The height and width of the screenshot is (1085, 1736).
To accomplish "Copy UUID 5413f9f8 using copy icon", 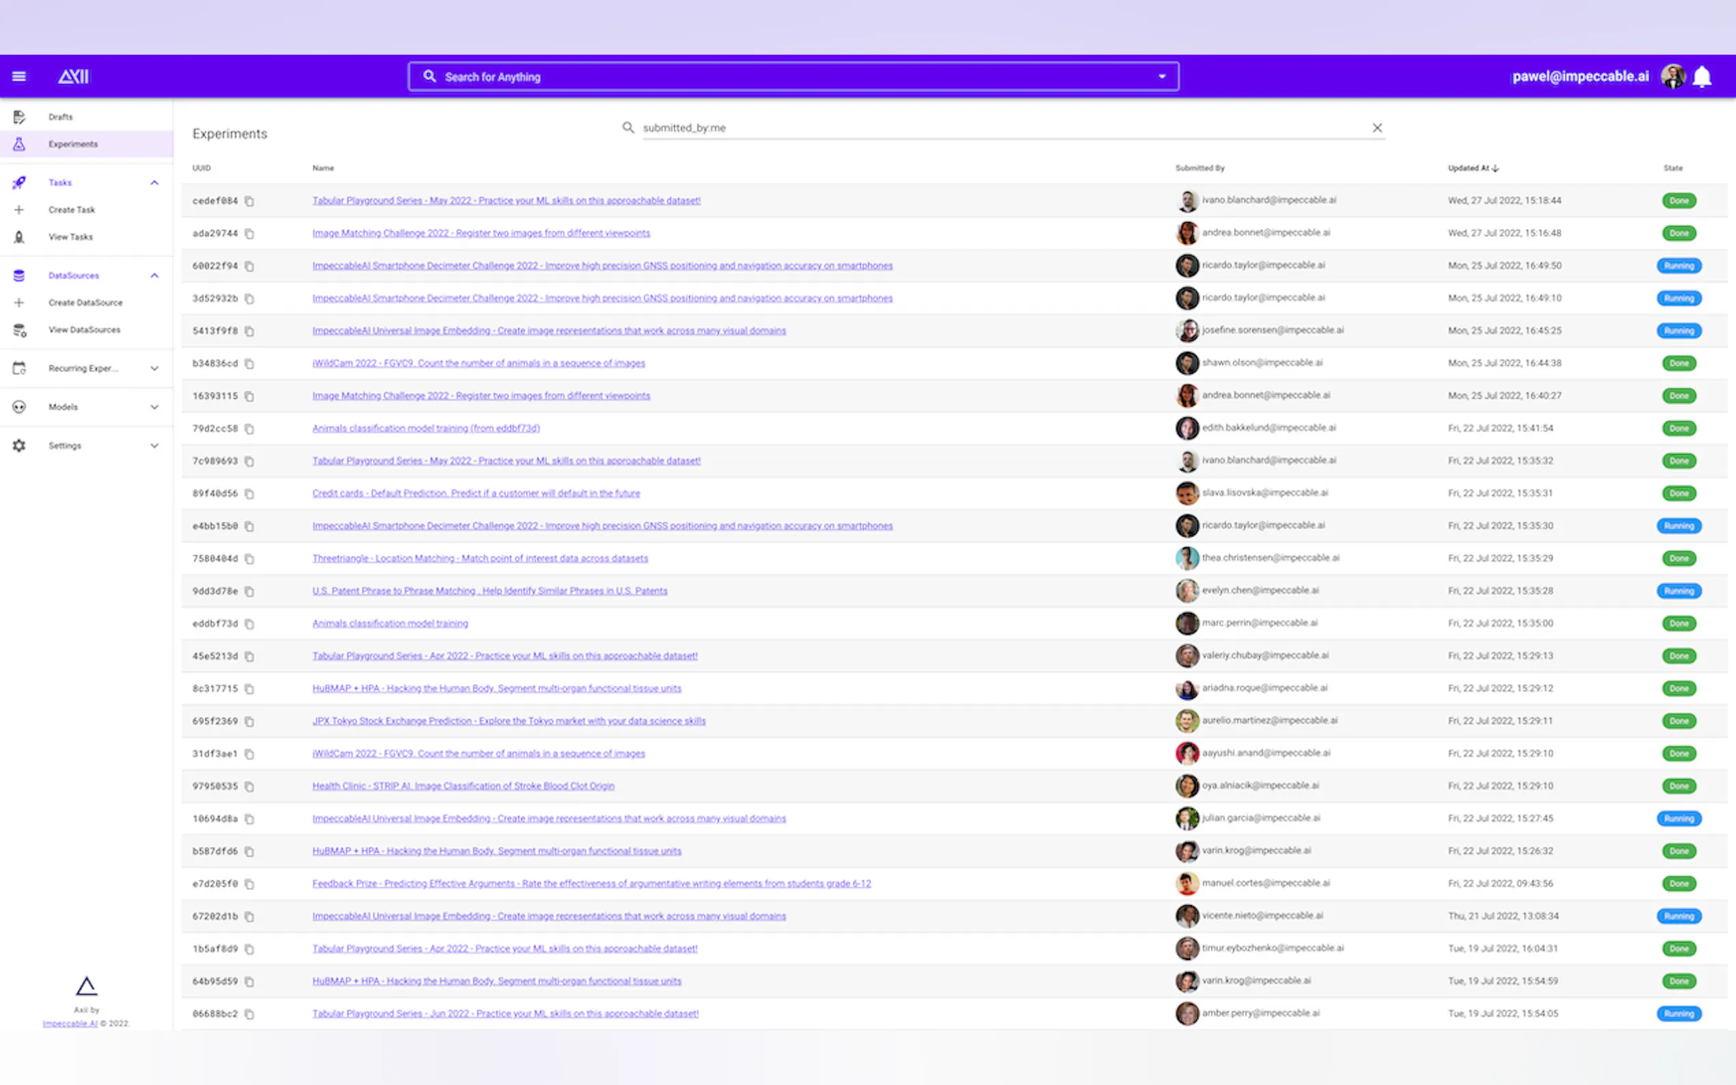I will (249, 331).
